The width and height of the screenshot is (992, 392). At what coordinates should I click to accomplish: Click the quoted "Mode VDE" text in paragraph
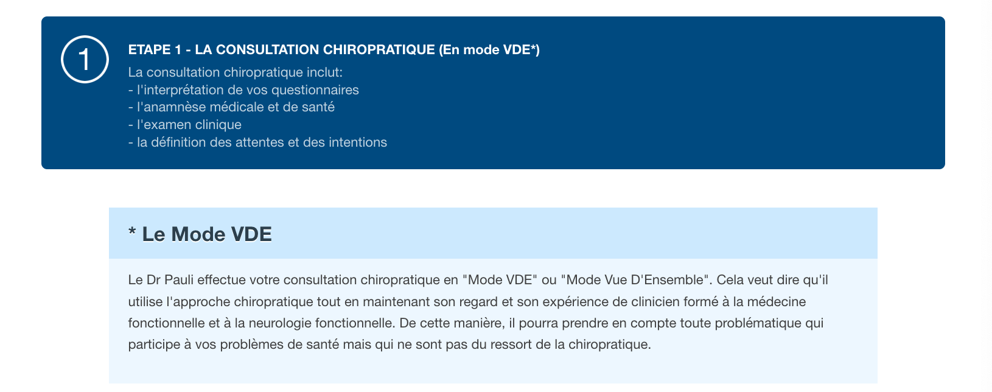[x=500, y=280]
